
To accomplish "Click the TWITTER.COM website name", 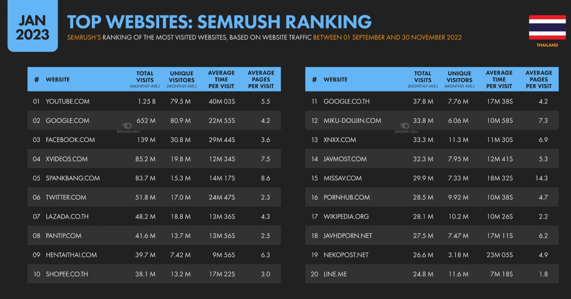I will point(66,198).
